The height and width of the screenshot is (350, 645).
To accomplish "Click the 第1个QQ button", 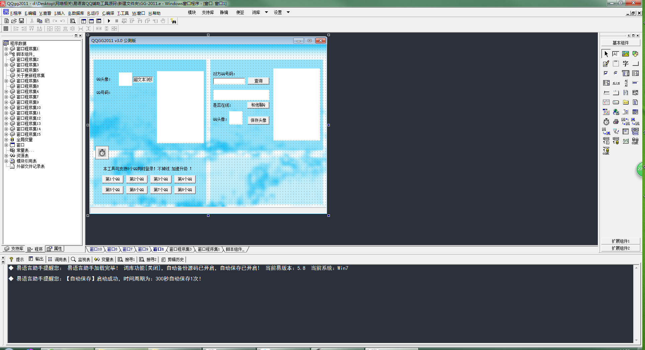I will click(x=112, y=179).
